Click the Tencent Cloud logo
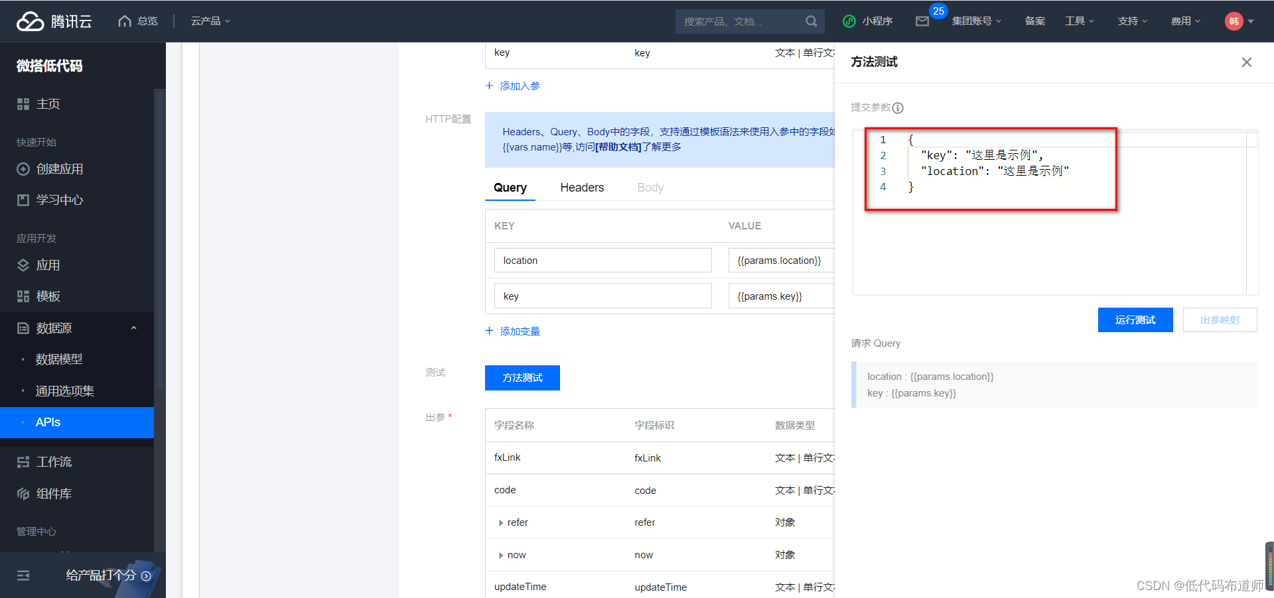Image resolution: width=1274 pixels, height=598 pixels. pos(54,21)
